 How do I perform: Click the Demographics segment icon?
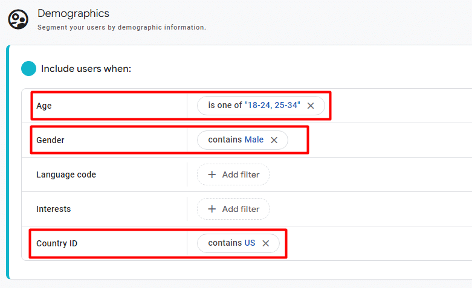coord(18,19)
